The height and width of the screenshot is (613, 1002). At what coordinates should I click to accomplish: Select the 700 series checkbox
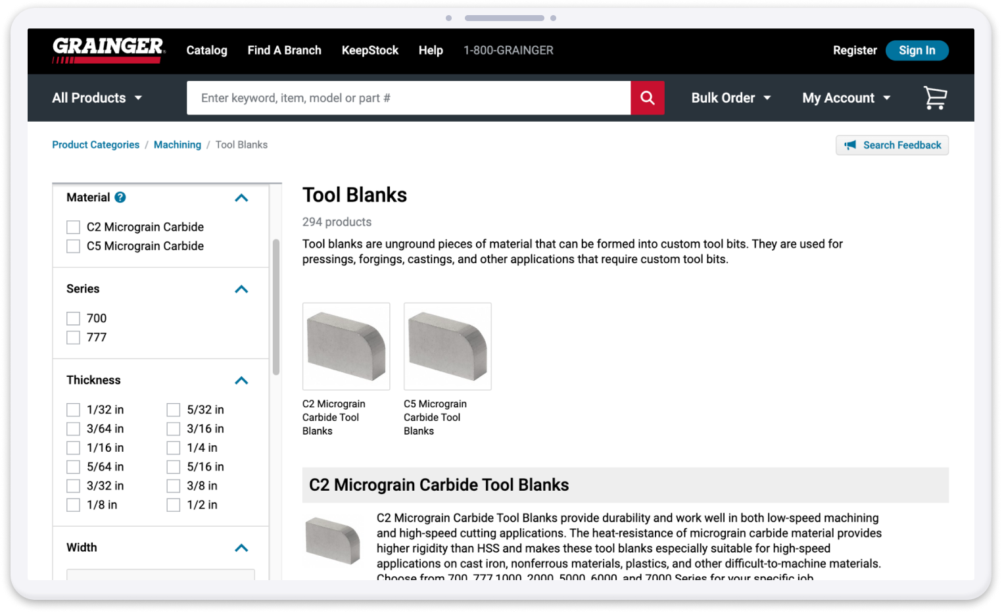point(73,318)
